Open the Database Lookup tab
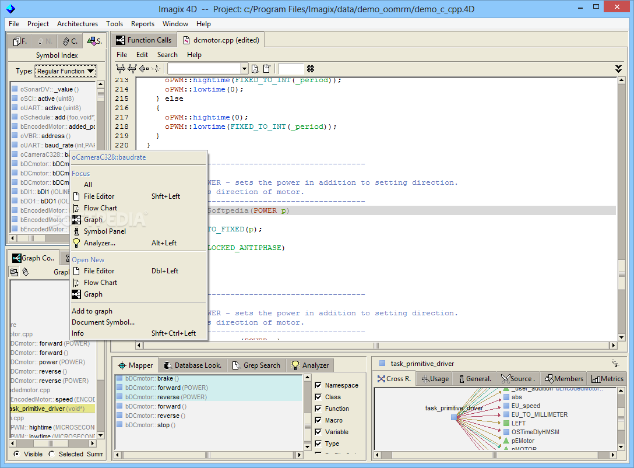 click(192, 365)
